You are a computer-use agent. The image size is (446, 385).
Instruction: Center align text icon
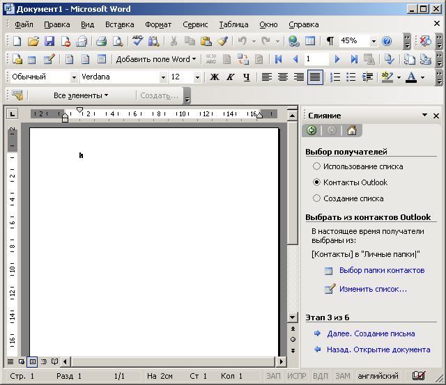click(283, 77)
